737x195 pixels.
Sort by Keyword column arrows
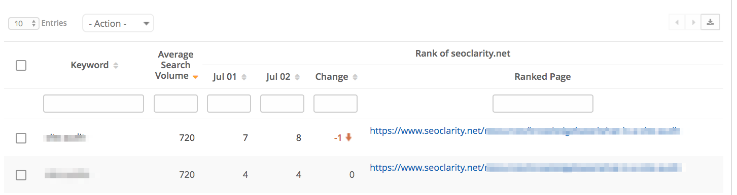click(116, 65)
